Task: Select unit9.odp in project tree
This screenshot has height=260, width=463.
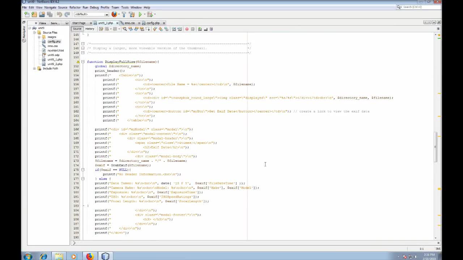Action: [53, 55]
